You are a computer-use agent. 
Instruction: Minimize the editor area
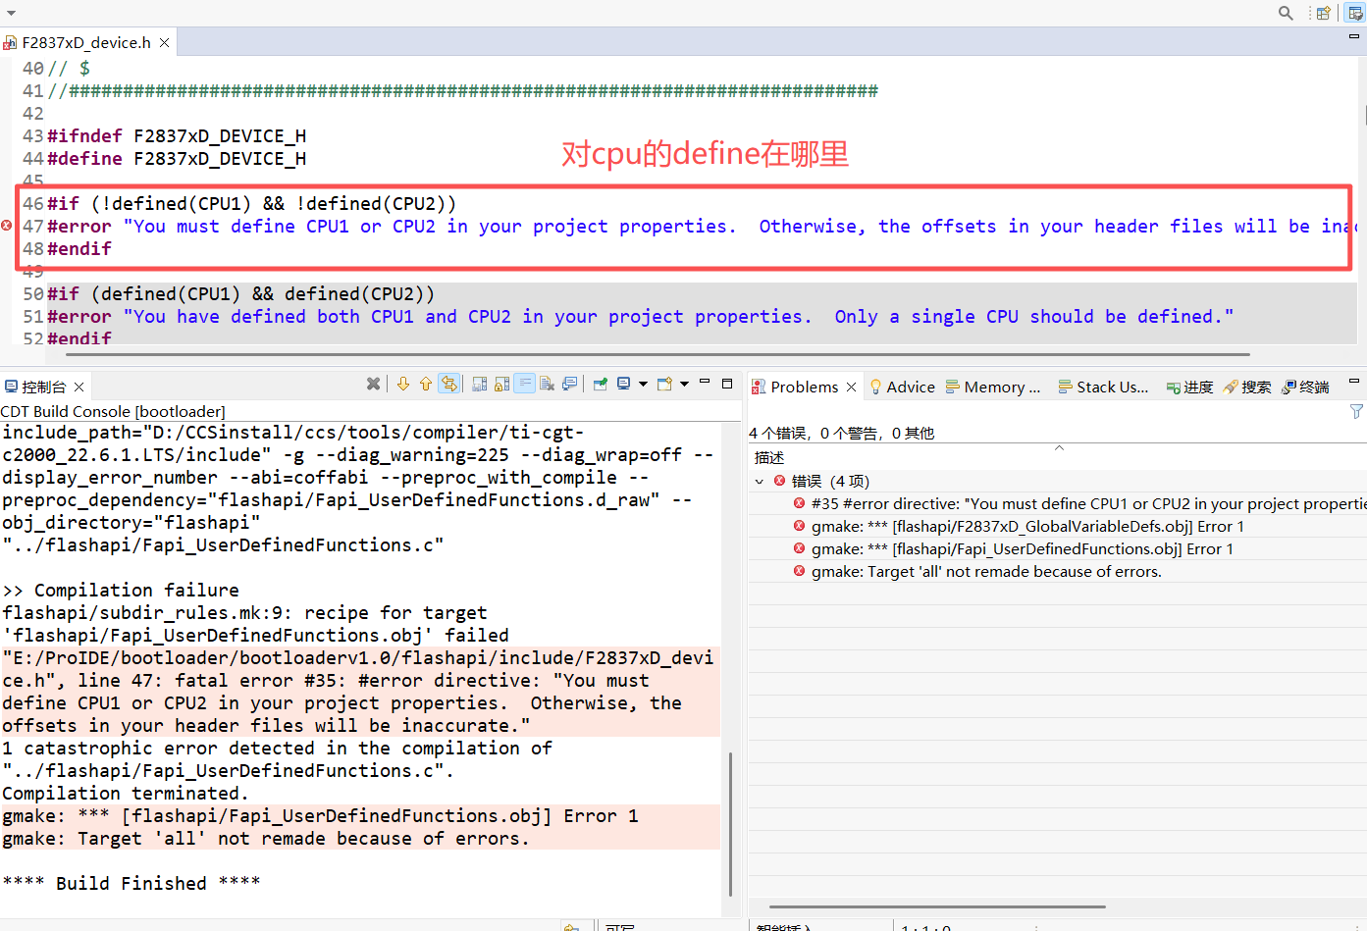pos(1354,36)
